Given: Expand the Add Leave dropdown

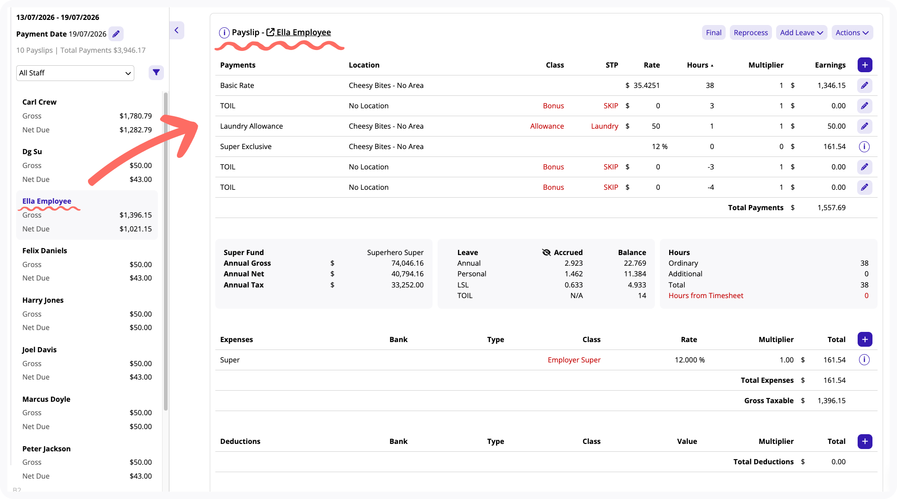Looking at the screenshot, I should coord(801,32).
